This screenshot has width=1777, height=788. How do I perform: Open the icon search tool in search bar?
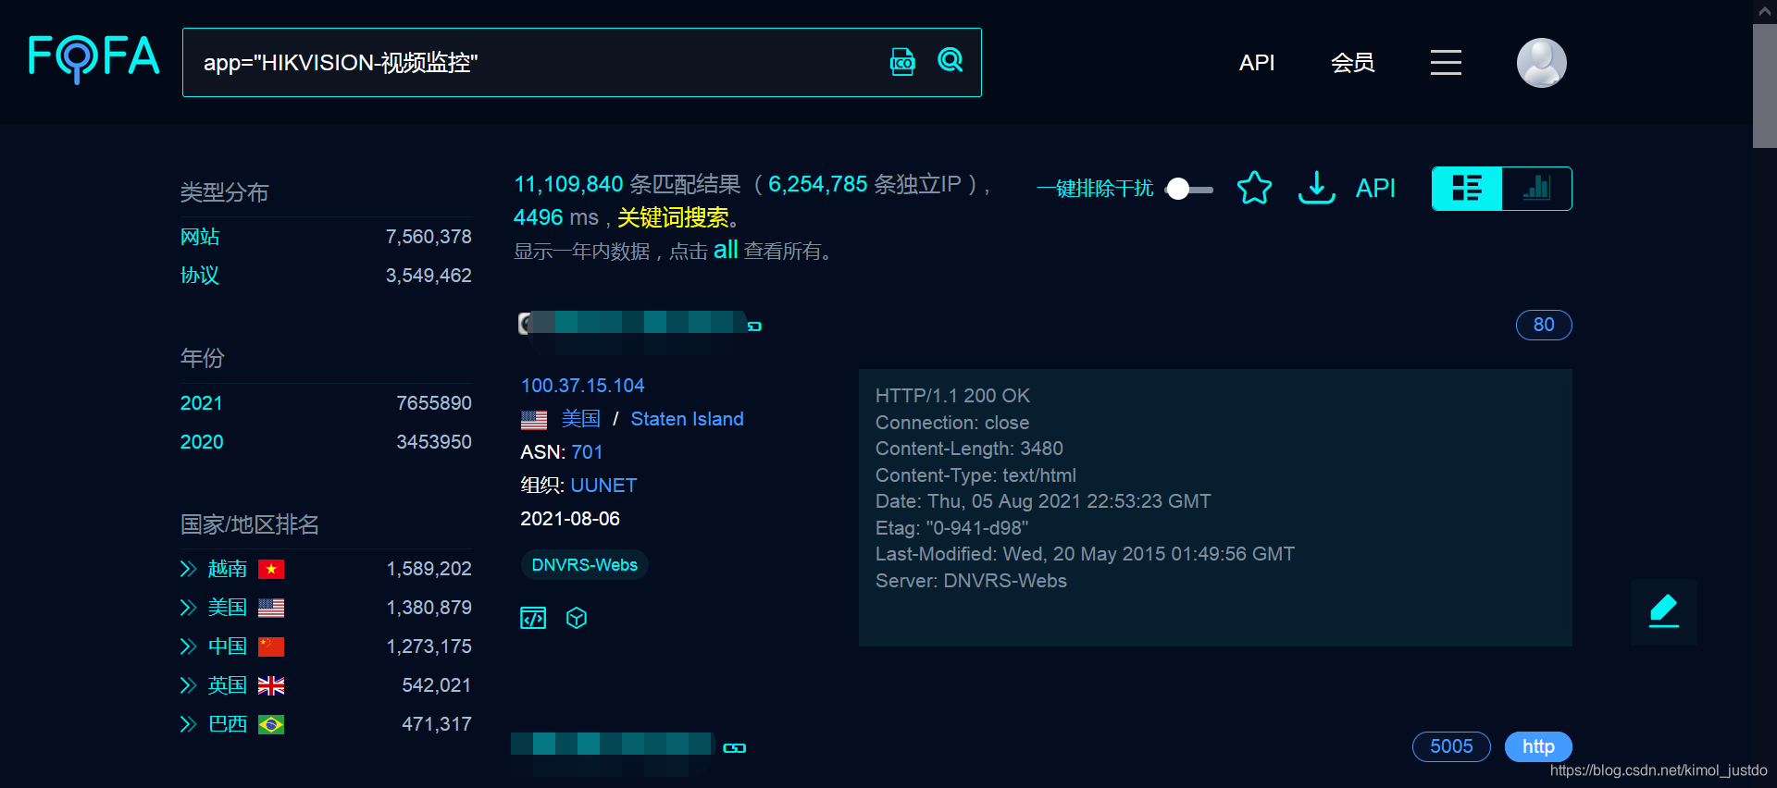[x=902, y=62]
